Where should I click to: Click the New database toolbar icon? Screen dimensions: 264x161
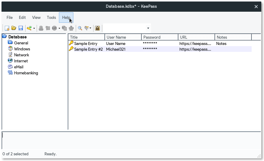7,28
